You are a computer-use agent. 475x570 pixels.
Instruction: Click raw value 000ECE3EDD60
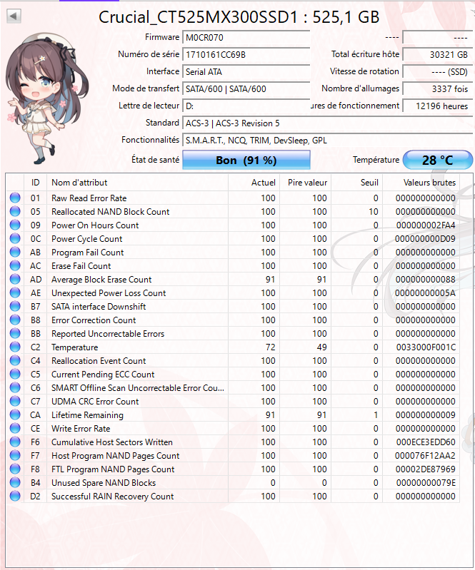pos(426,442)
